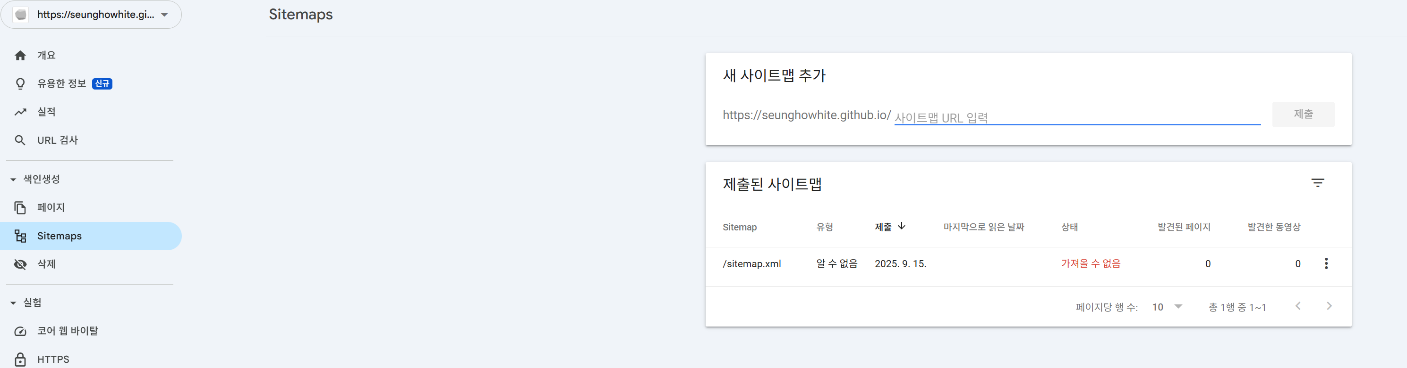Screen dimensions: 1407x368
Task: Change rows per page dropdown showing 10
Action: coord(1167,307)
